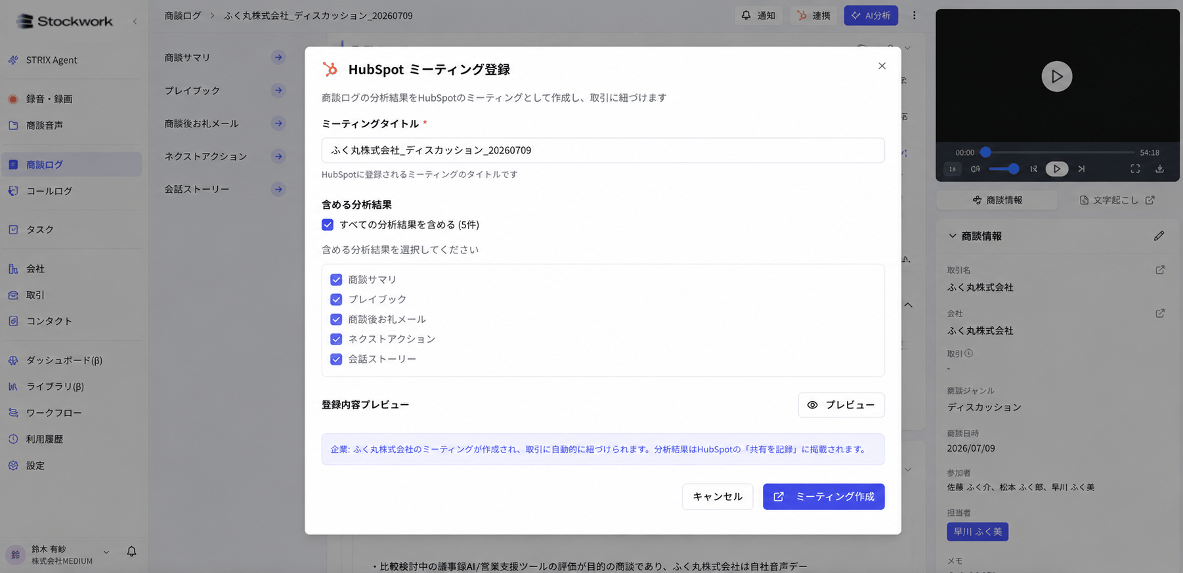Click ネクストアクション arrow icon
Viewport: 1183px width, 573px height.
[278, 156]
